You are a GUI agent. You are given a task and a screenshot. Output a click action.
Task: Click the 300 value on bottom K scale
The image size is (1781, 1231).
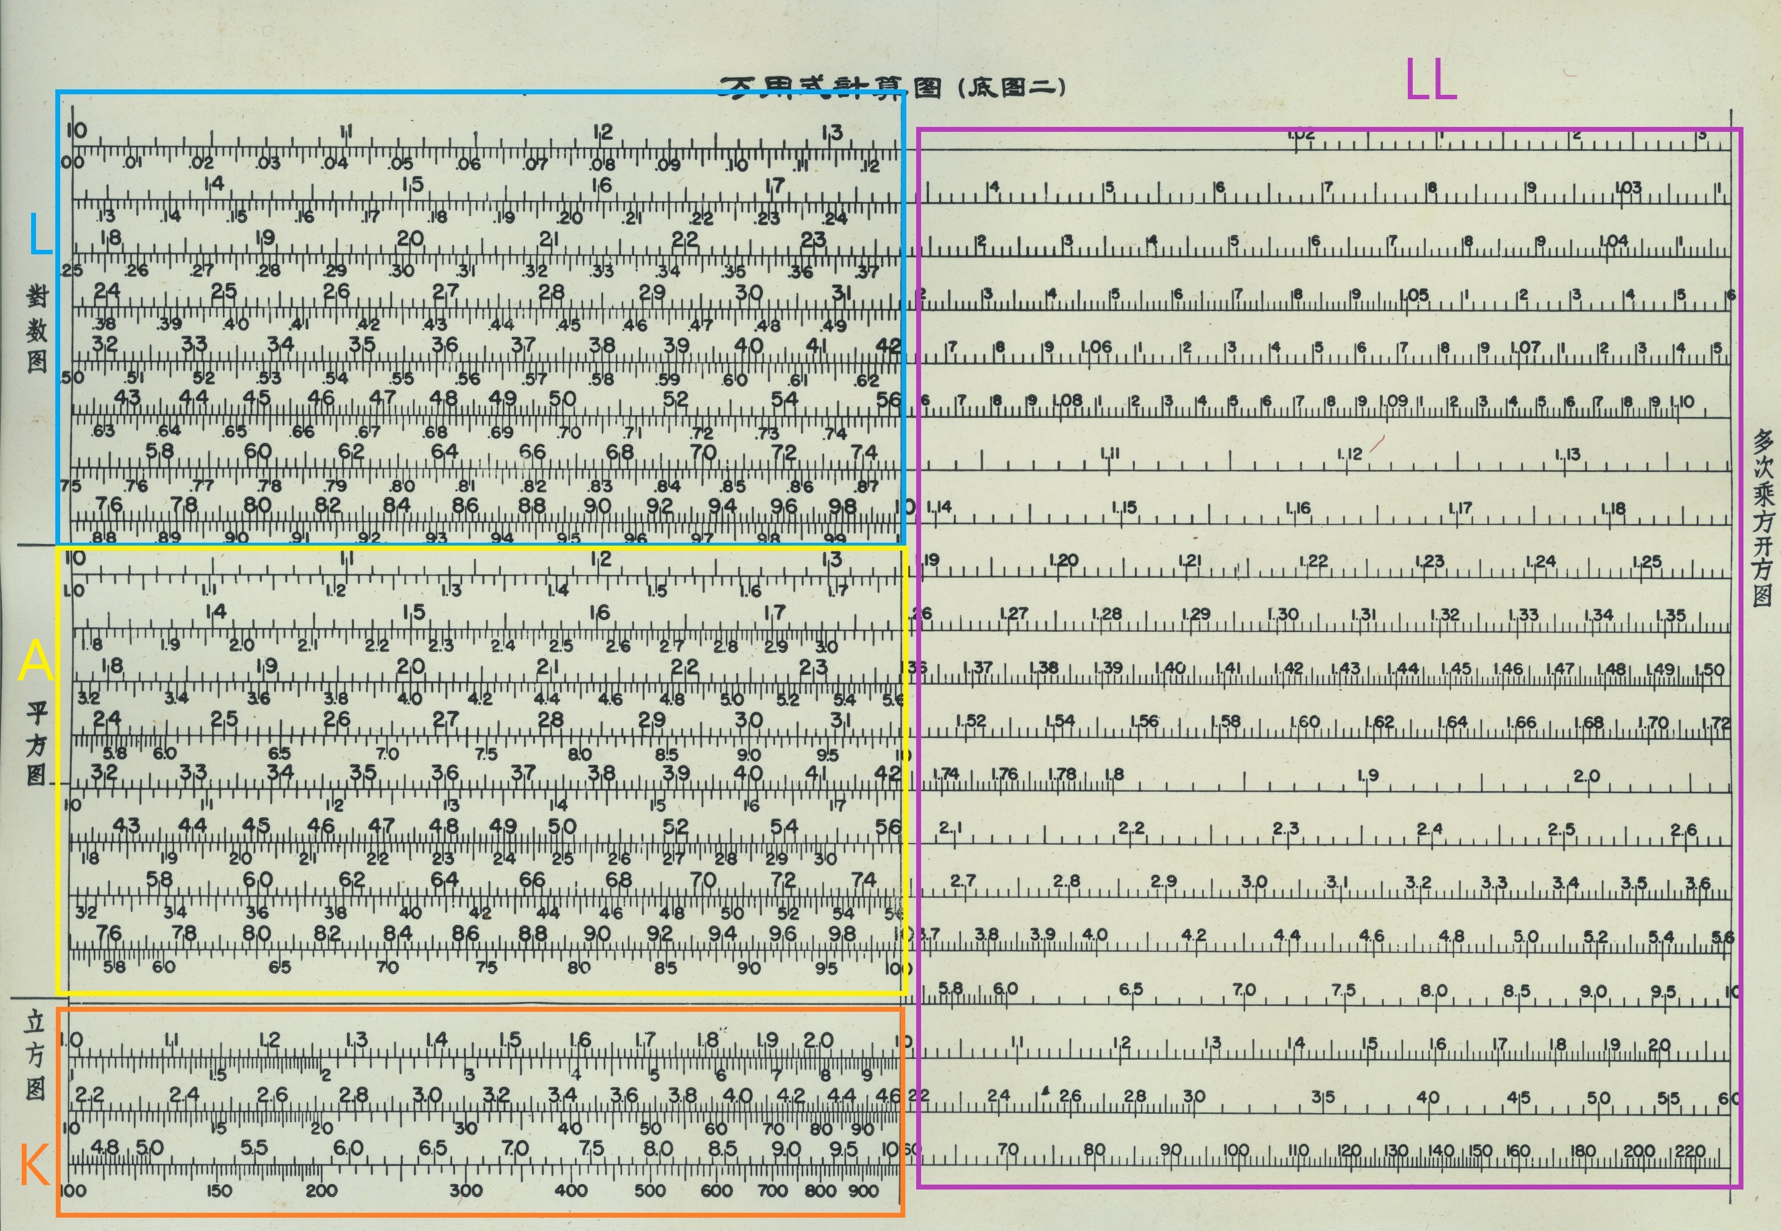click(x=465, y=1190)
